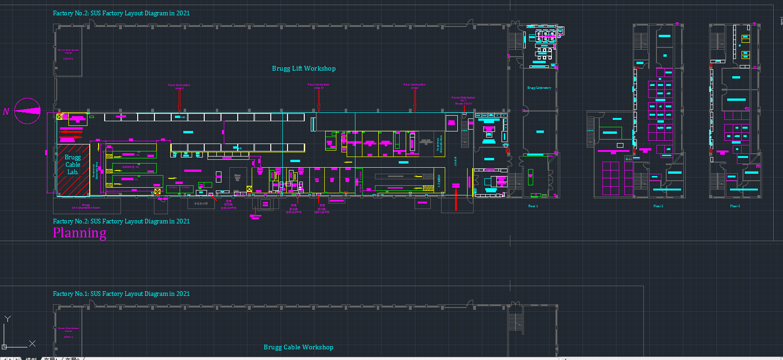Select the topmost Factory No.2 diagram title

[x=121, y=13]
